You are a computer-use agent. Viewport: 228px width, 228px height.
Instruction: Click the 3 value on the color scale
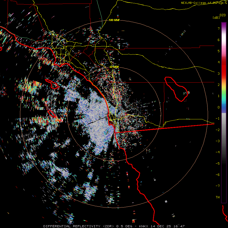point(219,73)
